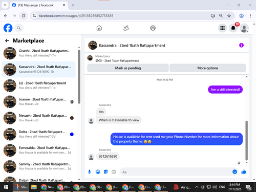This screenshot has height=192, width=256.
Task: Click the chat scrollbar thumb
Action: tap(246, 140)
